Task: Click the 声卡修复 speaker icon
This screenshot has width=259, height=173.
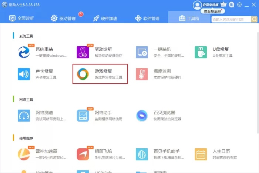Action: click(24, 74)
